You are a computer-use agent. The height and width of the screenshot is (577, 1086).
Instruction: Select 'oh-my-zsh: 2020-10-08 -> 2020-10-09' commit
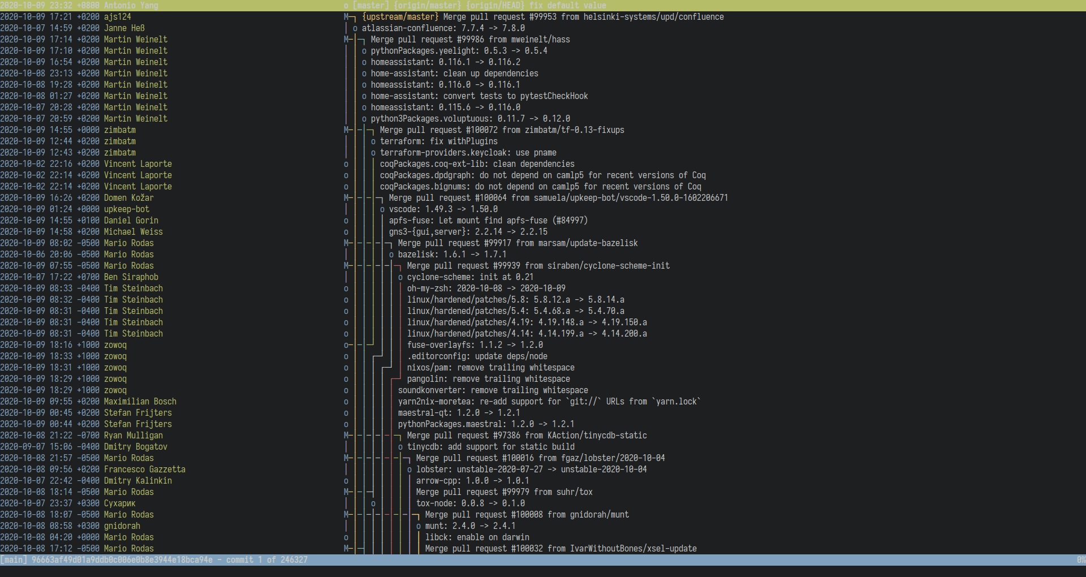pos(543,288)
